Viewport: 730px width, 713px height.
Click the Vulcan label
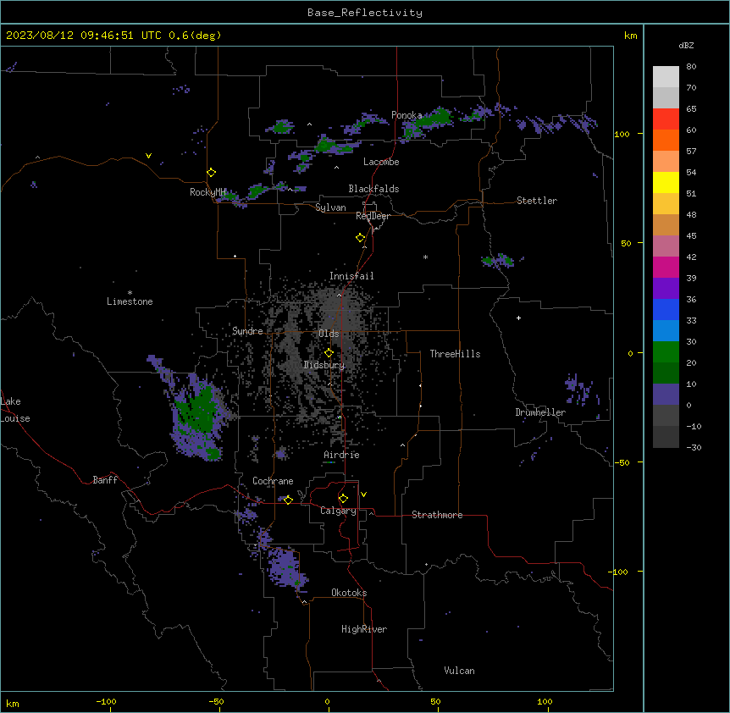[459, 671]
